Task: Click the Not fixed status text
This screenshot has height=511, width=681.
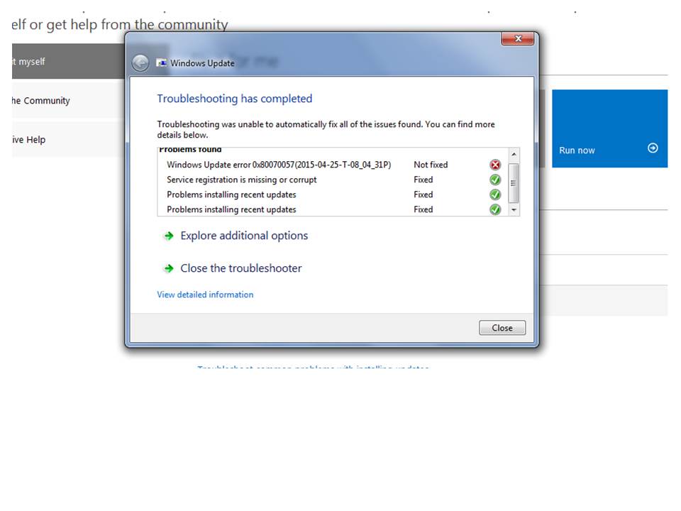Action: pos(431,165)
